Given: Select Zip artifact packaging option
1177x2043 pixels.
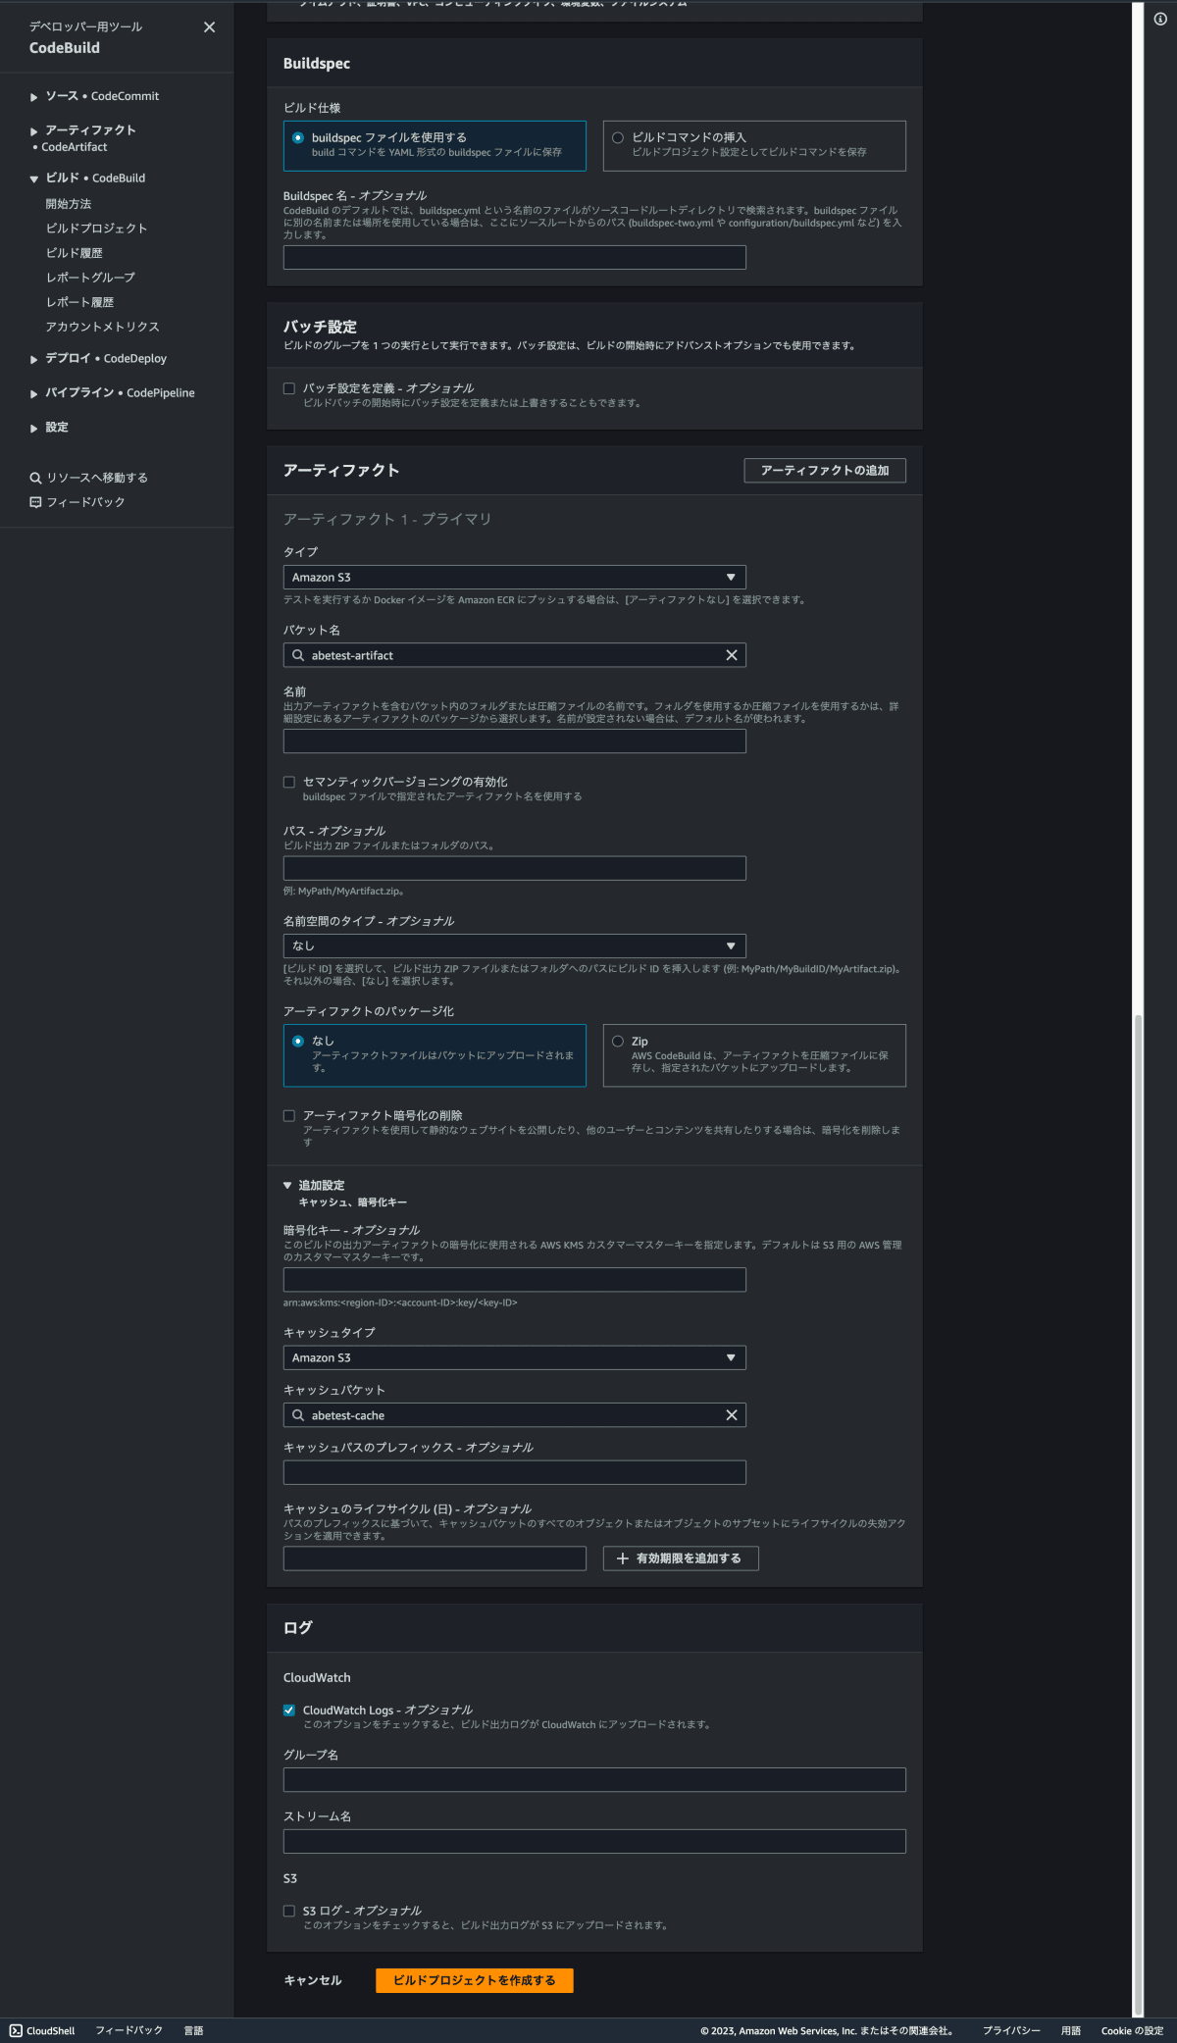Looking at the screenshot, I should click(618, 1042).
